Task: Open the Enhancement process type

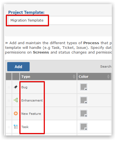Action: click(x=32, y=100)
